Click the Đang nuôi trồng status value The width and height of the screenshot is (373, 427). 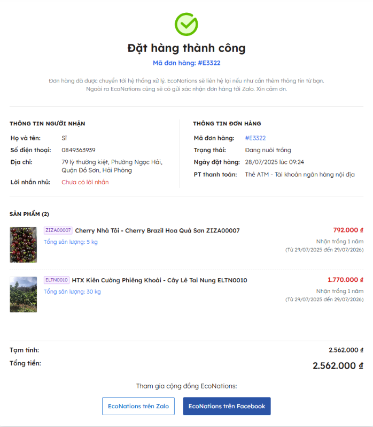pos(268,150)
